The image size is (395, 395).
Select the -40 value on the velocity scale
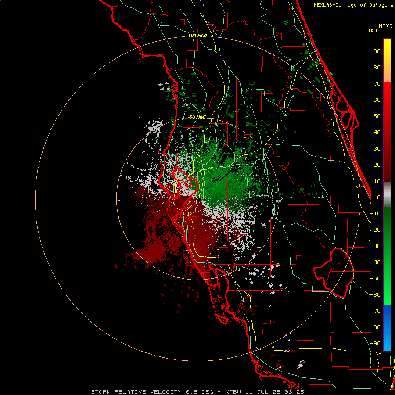[x=375, y=262]
